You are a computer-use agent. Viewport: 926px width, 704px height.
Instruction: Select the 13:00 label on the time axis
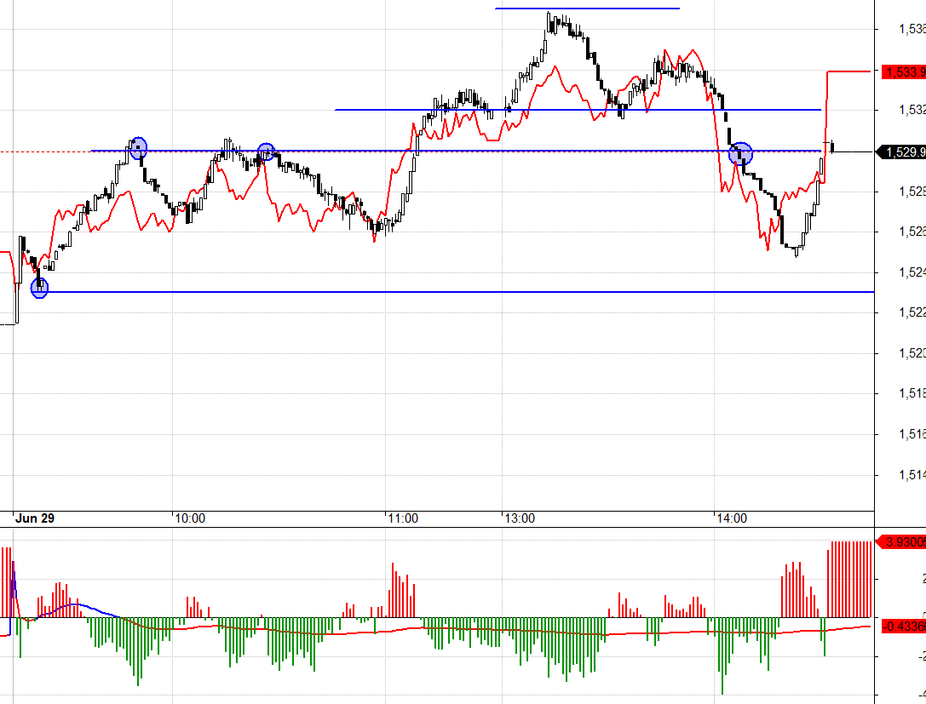point(521,517)
